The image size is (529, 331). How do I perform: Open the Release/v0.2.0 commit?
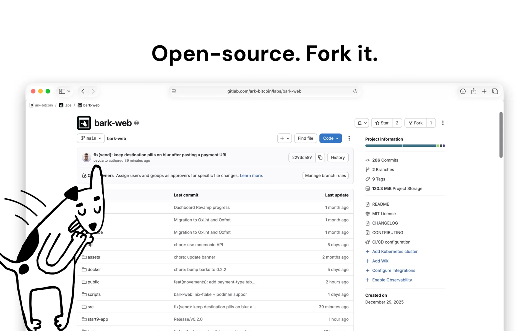coord(188,319)
